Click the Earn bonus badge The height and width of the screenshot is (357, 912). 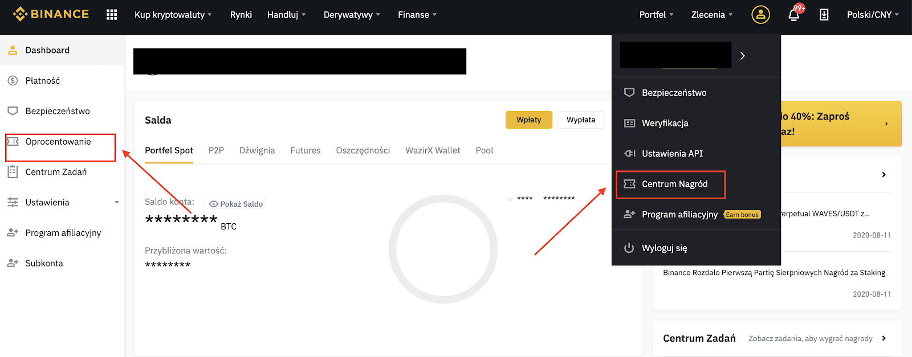tap(742, 215)
